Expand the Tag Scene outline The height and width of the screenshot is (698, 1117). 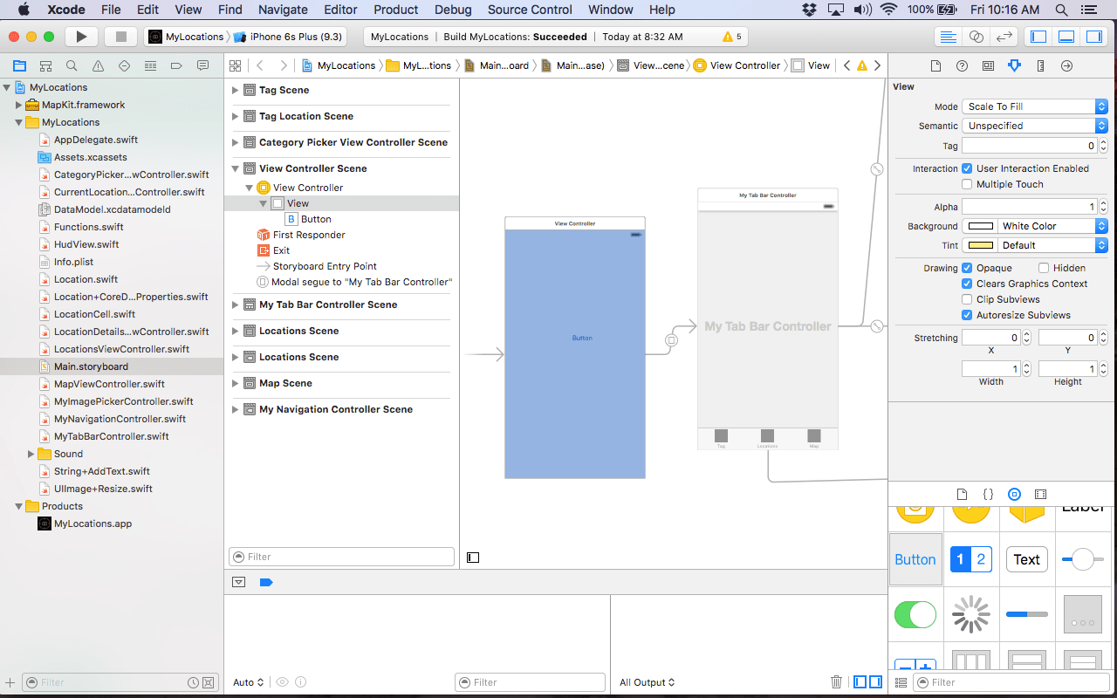(235, 90)
